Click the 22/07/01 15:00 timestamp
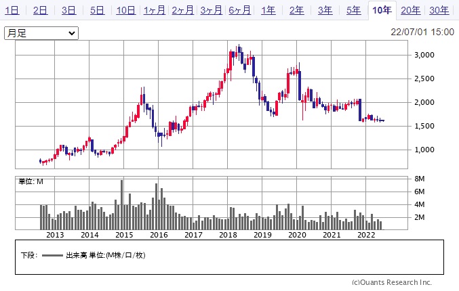The height and width of the screenshot is (291, 459). (x=422, y=32)
